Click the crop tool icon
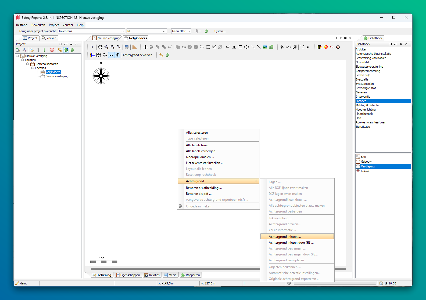This screenshot has height=300, width=426. click(x=214, y=47)
